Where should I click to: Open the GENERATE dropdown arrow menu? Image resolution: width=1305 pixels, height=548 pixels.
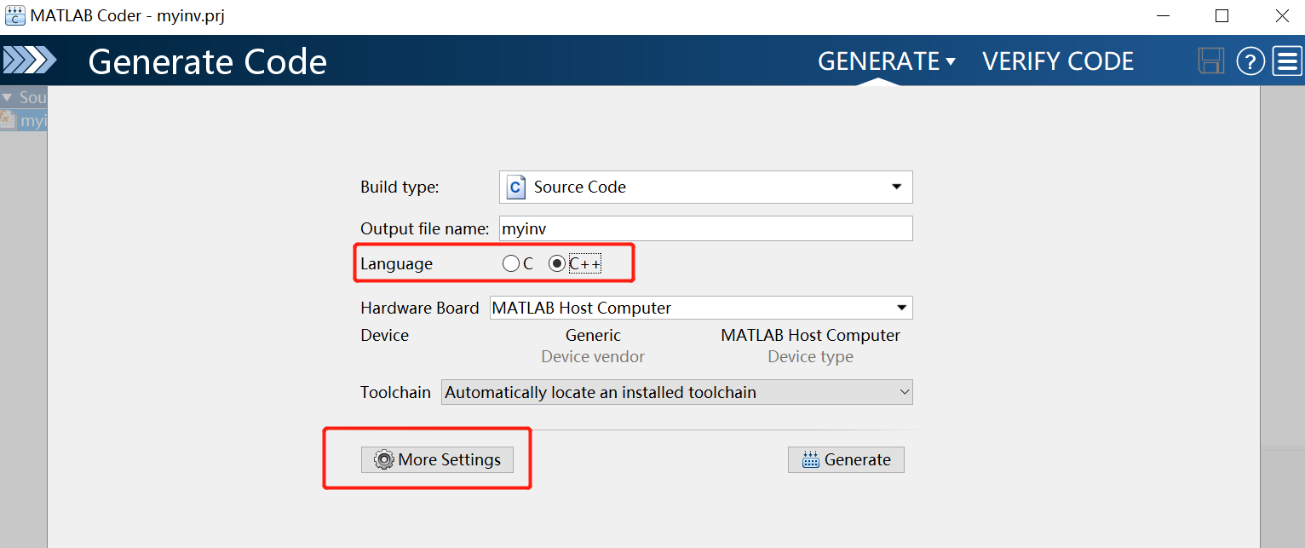click(951, 62)
